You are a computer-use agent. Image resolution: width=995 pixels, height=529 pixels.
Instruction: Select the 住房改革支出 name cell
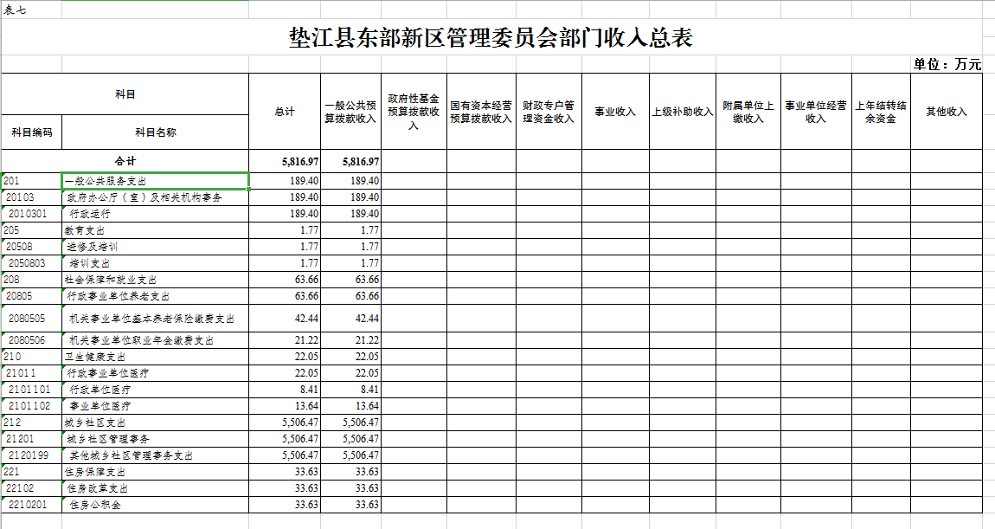[156, 489]
